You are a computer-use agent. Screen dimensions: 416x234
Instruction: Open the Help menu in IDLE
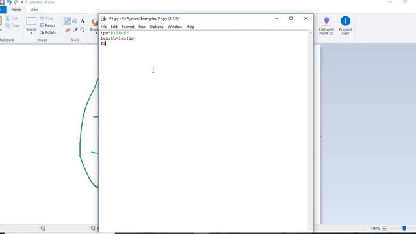coord(190,27)
